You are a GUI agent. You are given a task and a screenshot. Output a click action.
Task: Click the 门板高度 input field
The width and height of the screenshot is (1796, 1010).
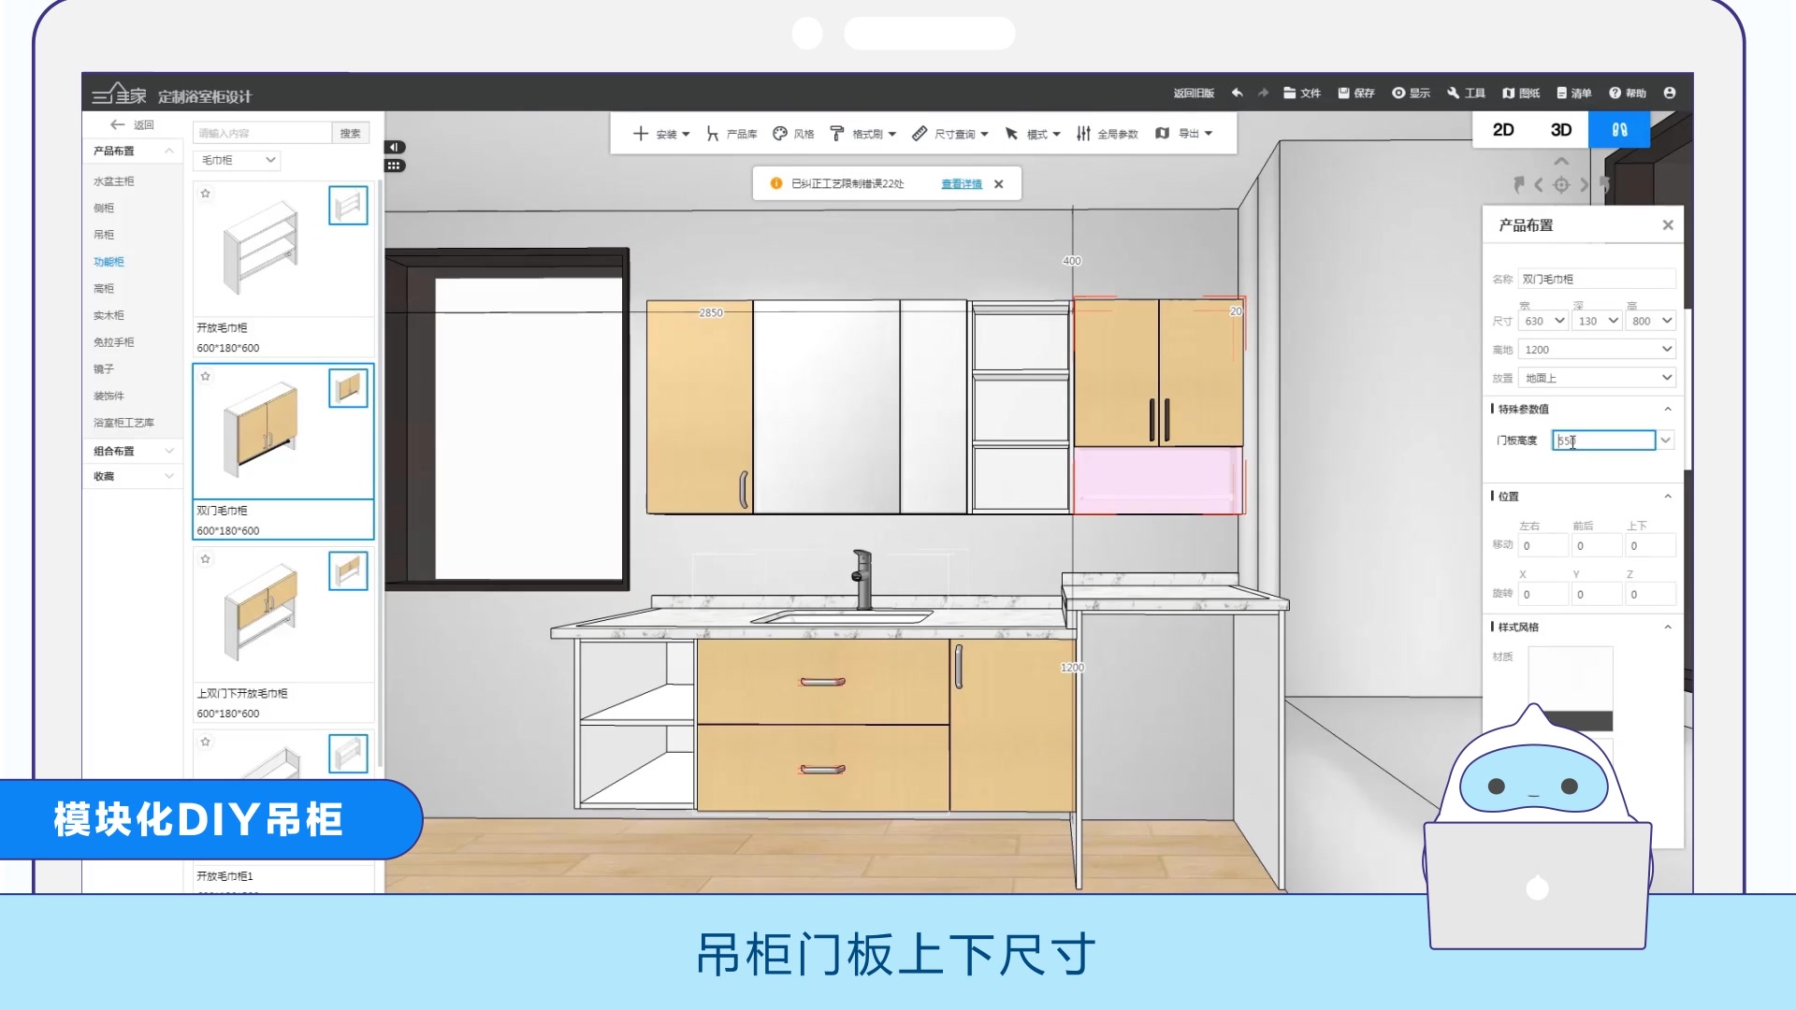(1603, 440)
